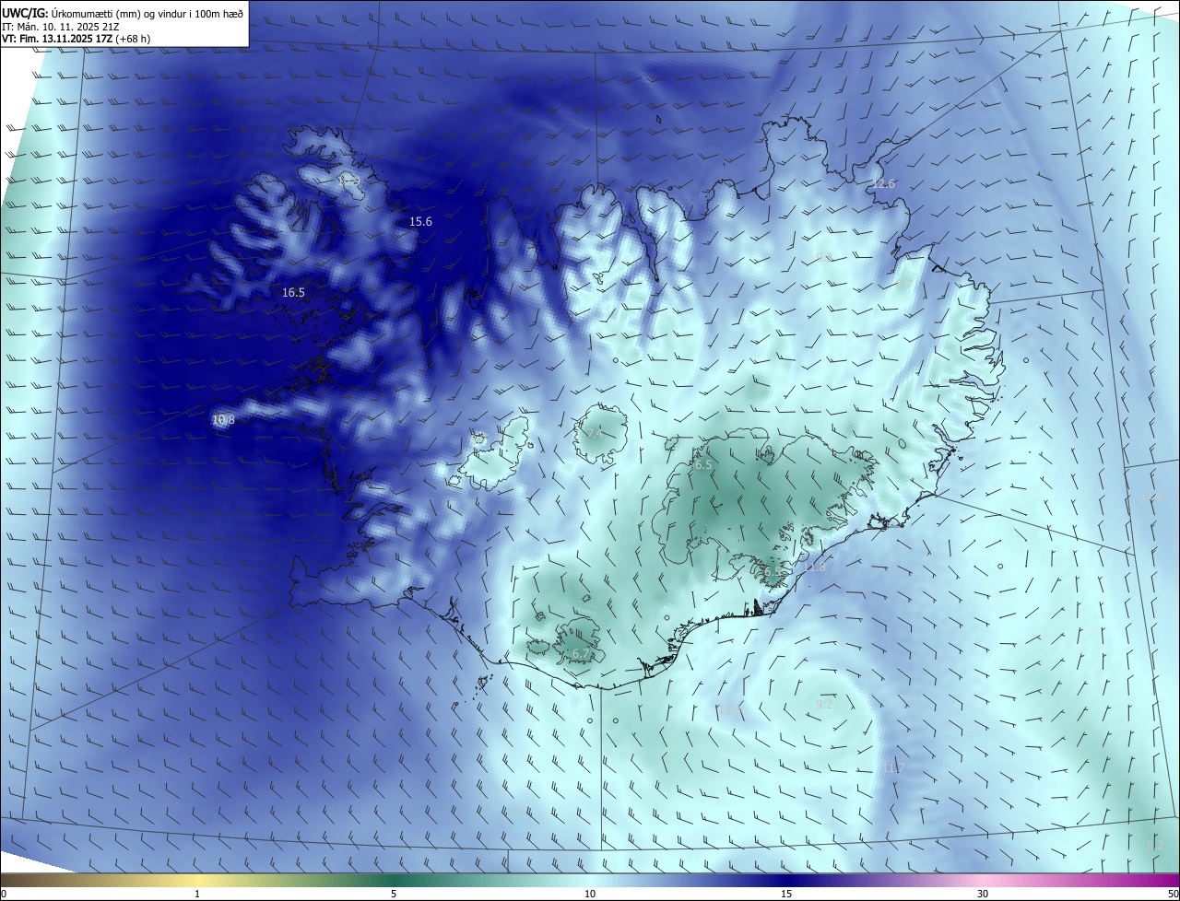Click the 9.2 value label on the map
This screenshot has width=1180, height=901.
824,704
